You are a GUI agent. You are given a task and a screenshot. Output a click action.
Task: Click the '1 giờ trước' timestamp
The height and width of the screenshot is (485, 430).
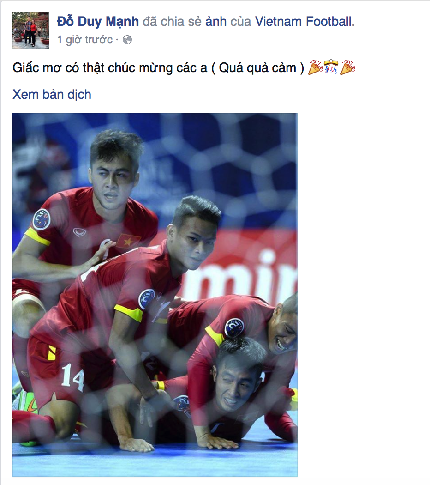pos(85,40)
